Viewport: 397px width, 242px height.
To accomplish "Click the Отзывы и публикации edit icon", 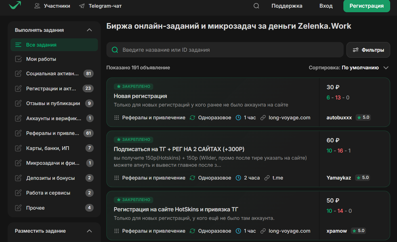I will [x=18, y=103].
